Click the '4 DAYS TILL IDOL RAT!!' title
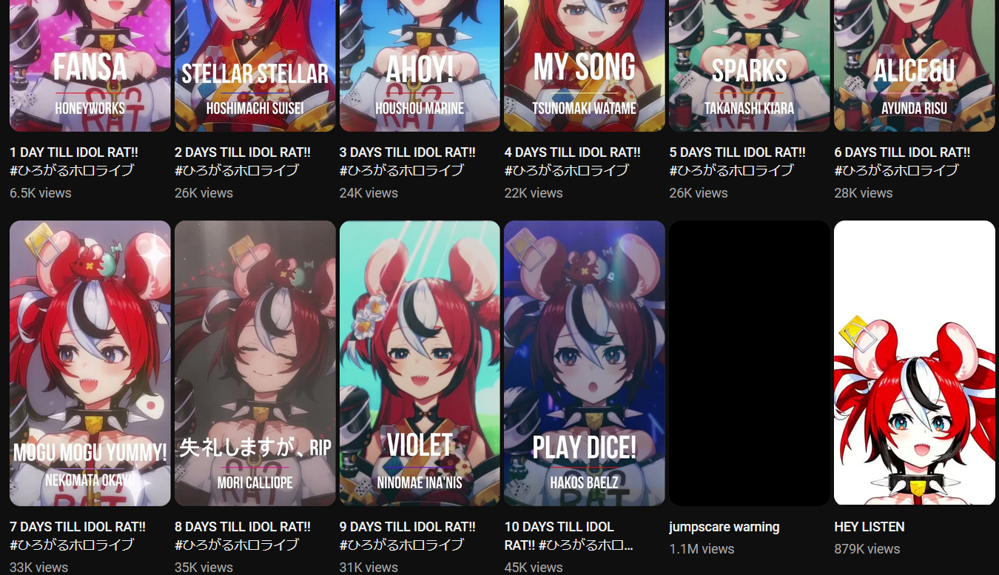 [573, 161]
